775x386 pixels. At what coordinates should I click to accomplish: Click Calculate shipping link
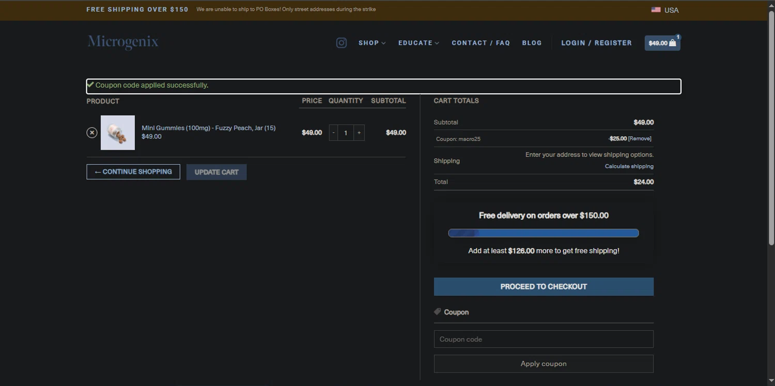click(629, 166)
